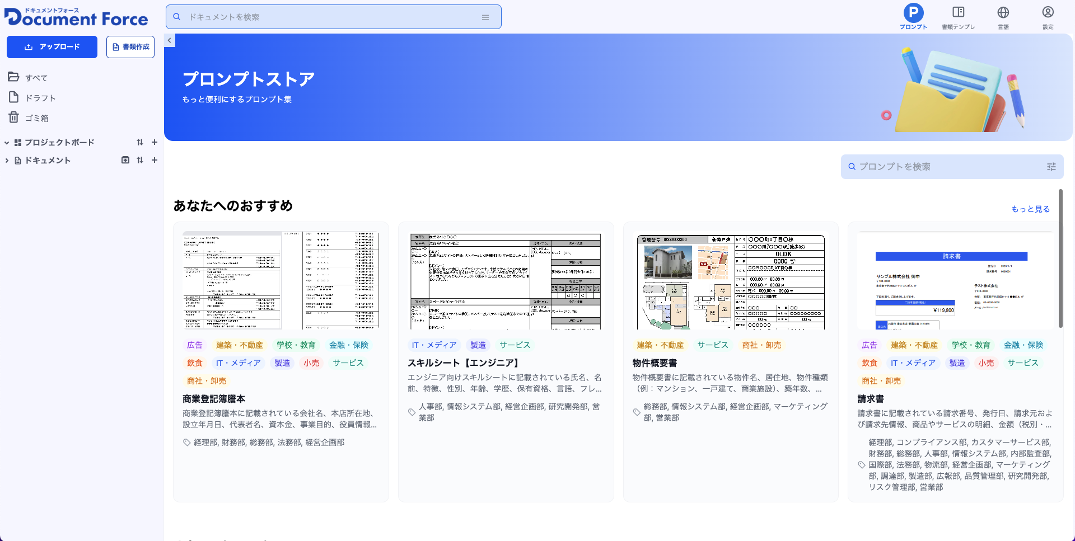Viewport: 1075px width, 541px height.
Task: Click department tag icon on 請求書 card
Action: coord(862,465)
